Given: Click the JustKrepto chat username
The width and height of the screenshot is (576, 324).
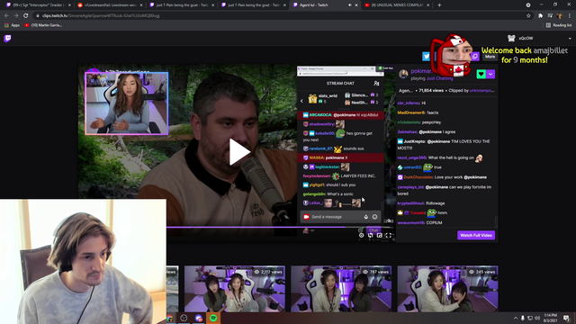Looking at the screenshot, I should [x=414, y=141].
